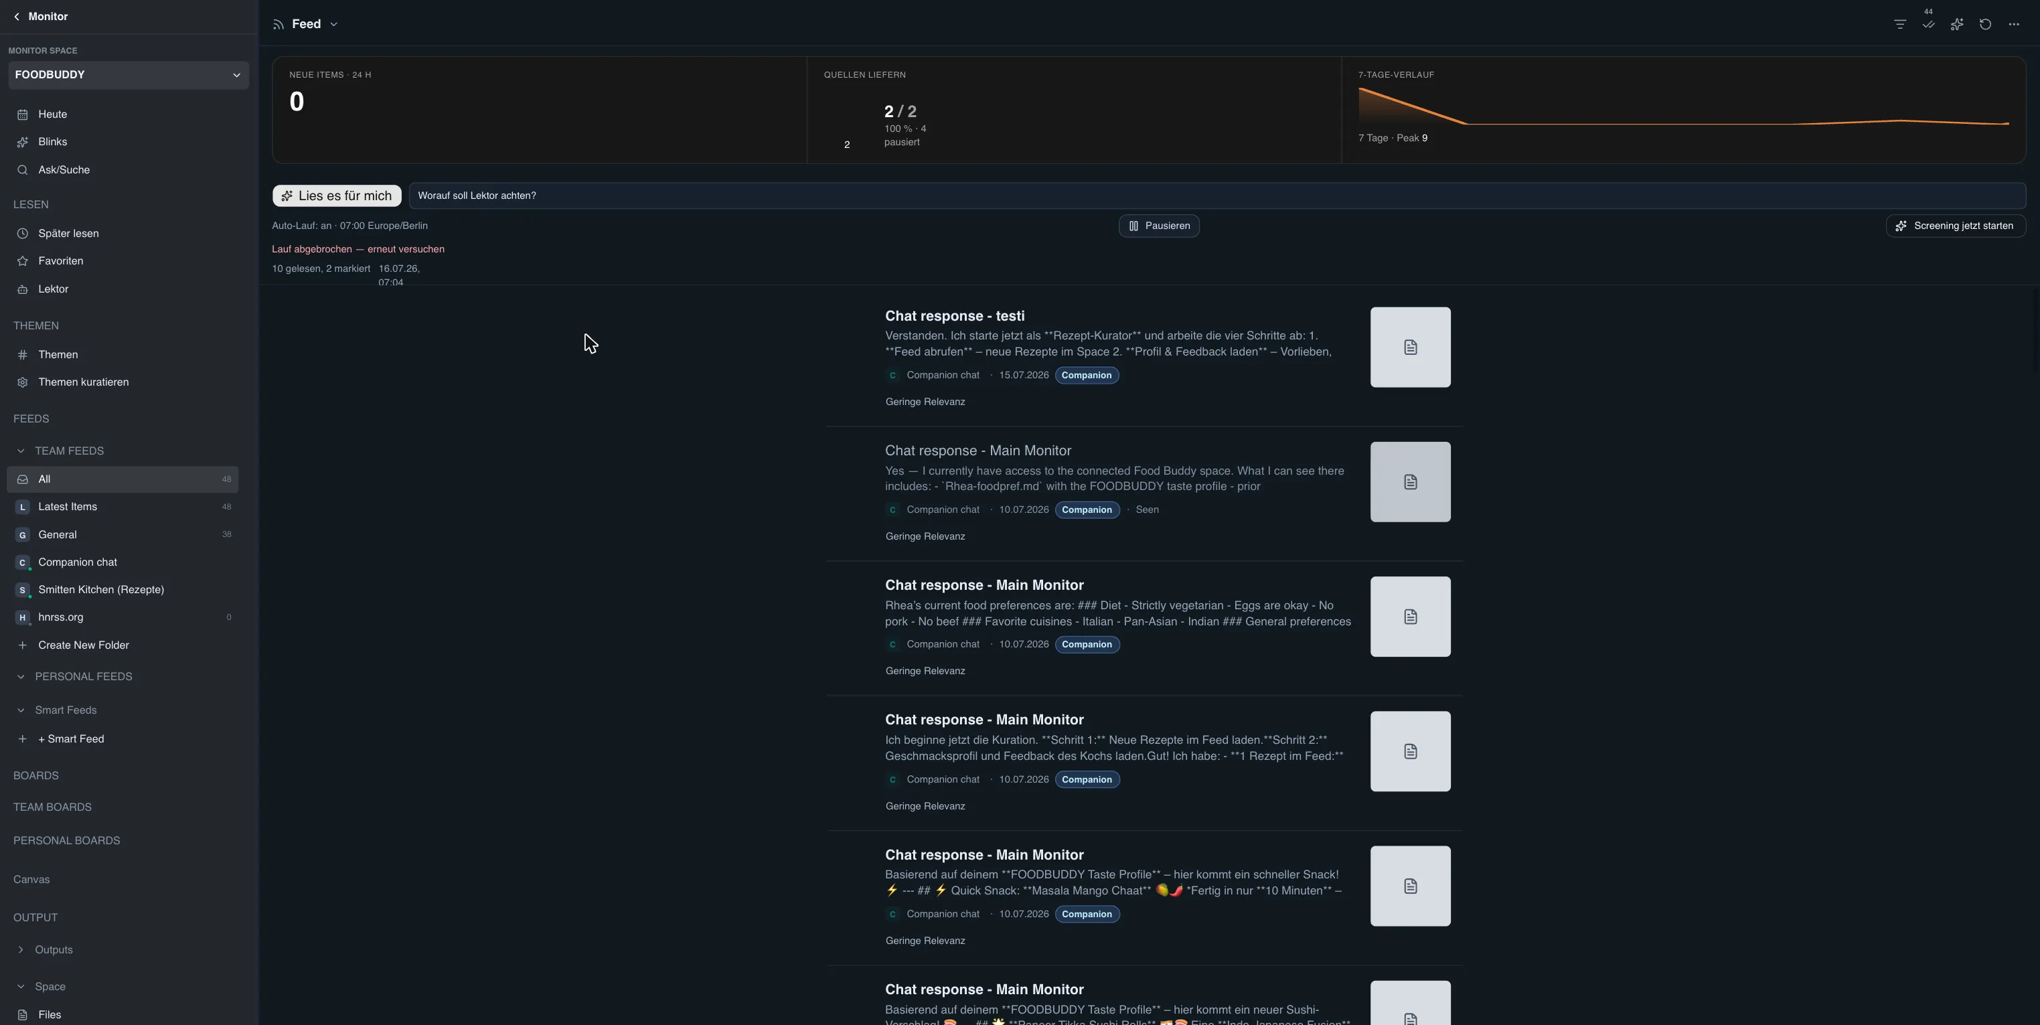Collapse the TEAM FEEDS section

coord(21,451)
